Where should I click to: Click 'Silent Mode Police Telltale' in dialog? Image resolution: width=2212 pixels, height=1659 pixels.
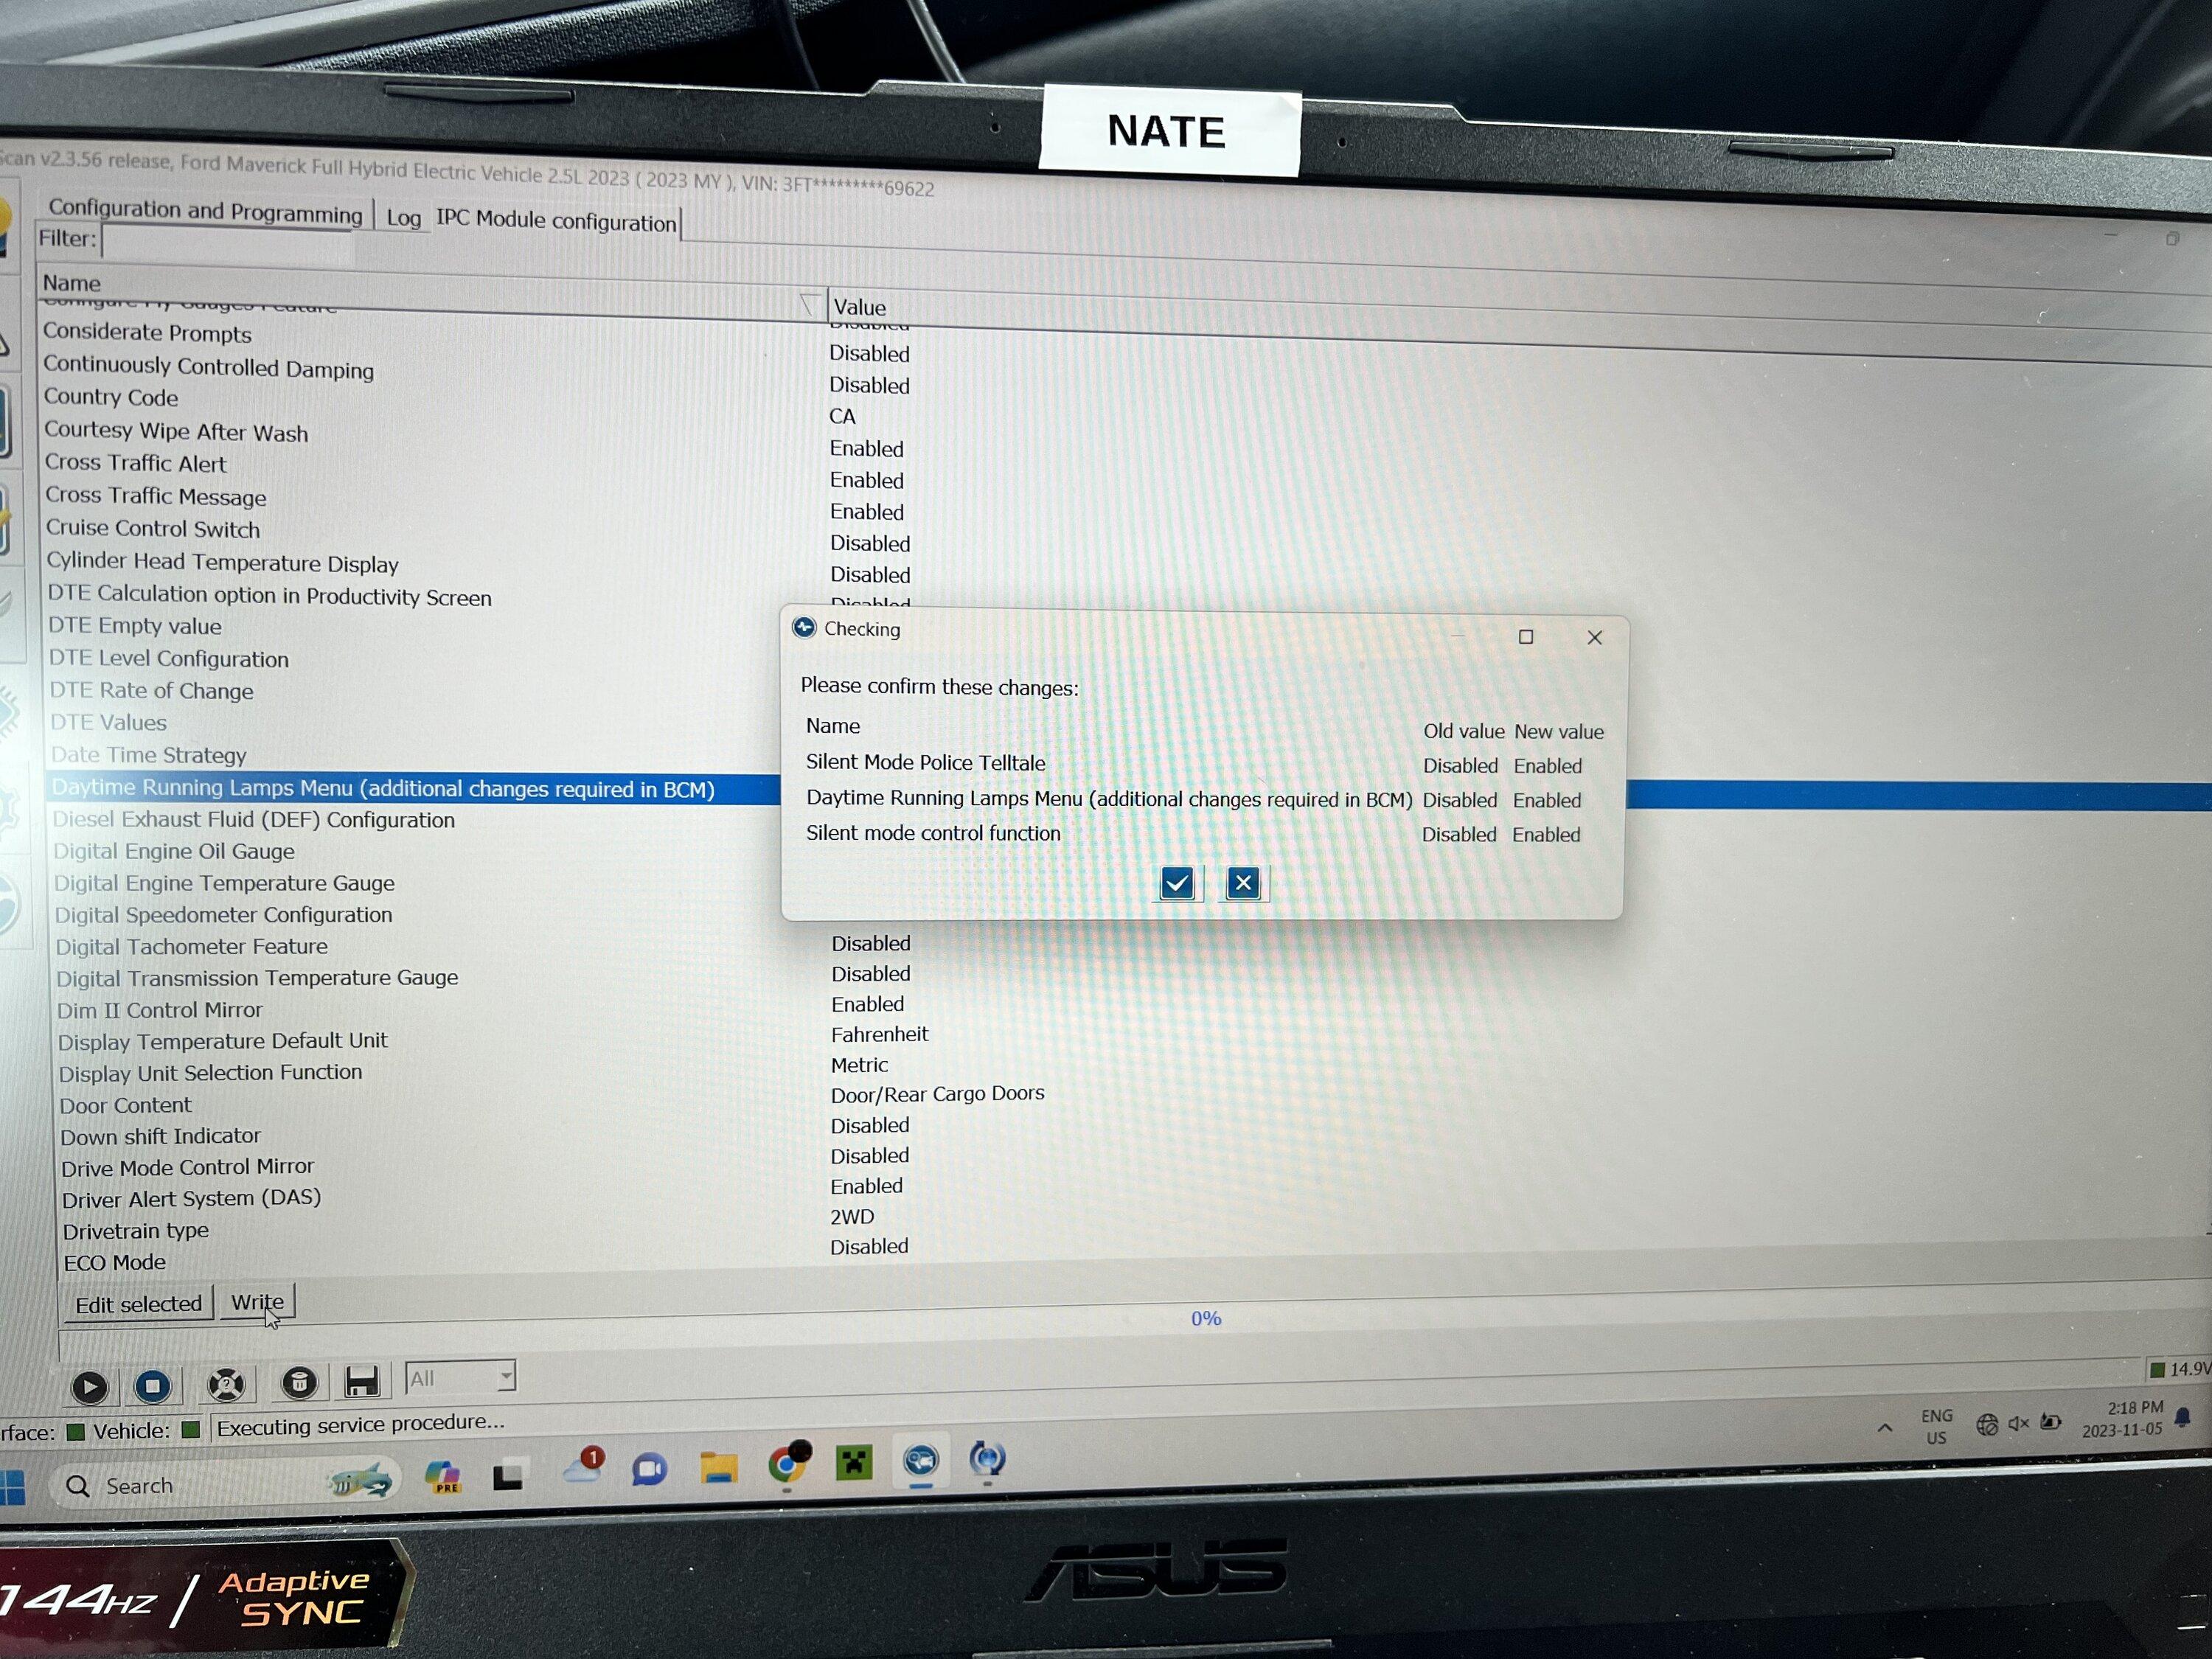926,762
